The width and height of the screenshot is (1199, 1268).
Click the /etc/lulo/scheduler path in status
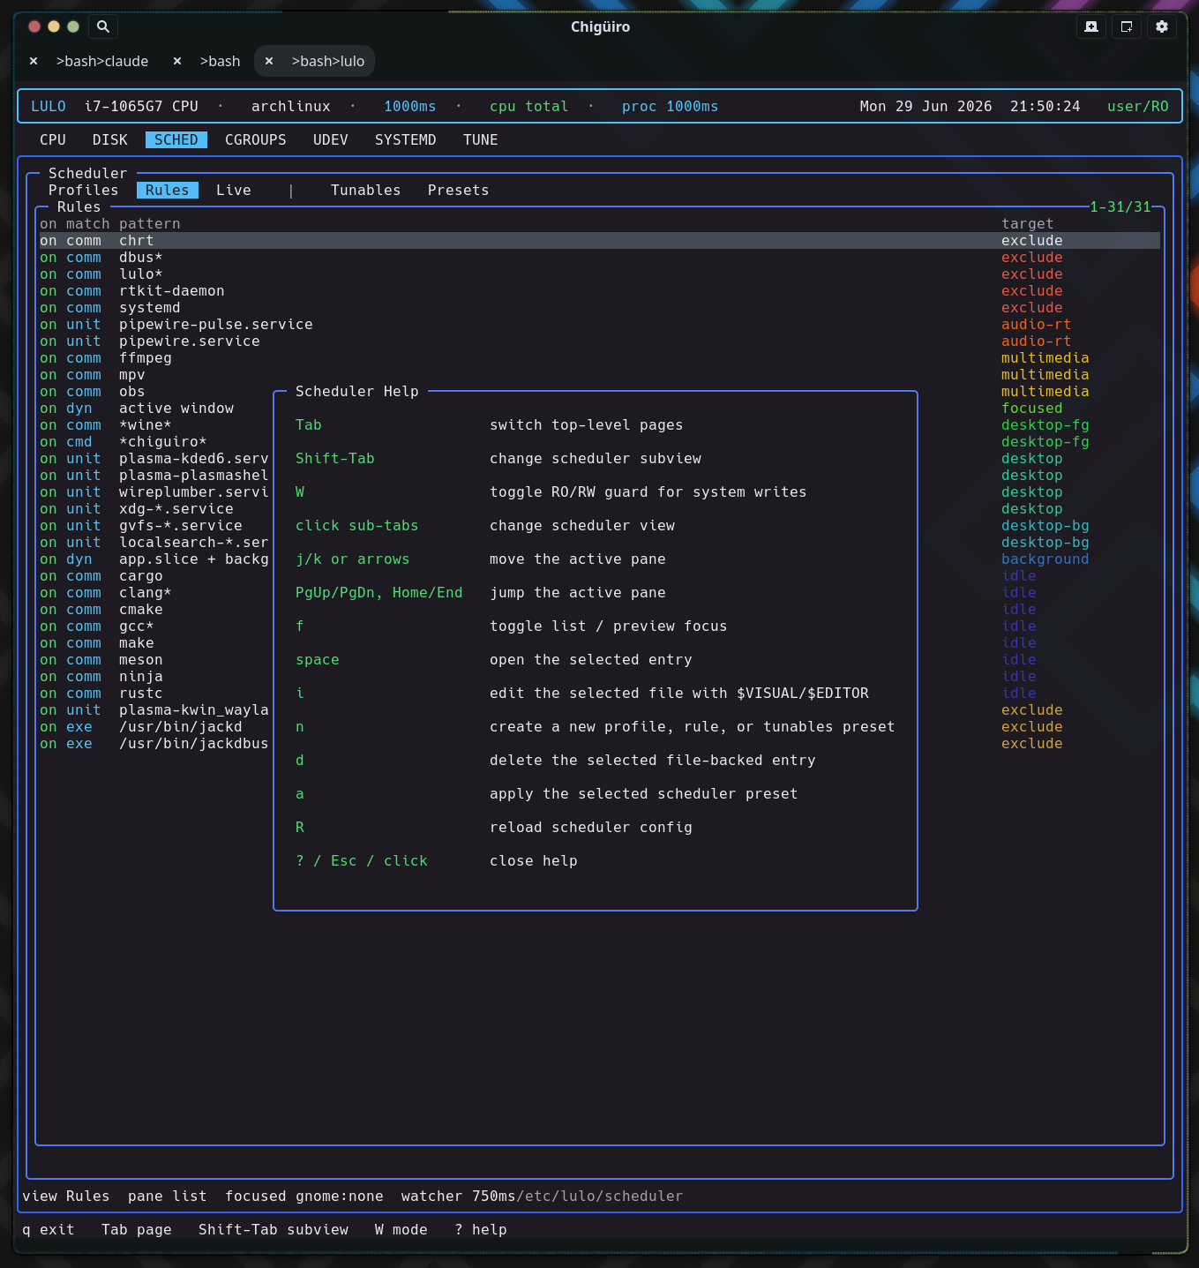(600, 1196)
